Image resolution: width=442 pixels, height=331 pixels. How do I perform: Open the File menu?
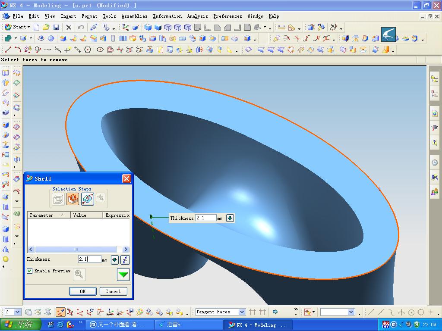pyautogui.click(x=18, y=16)
